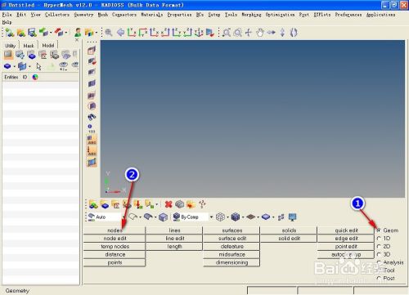Expand the dropdown arrow beside Export icon
Viewport: 409px width, 295px height.
pos(66,33)
